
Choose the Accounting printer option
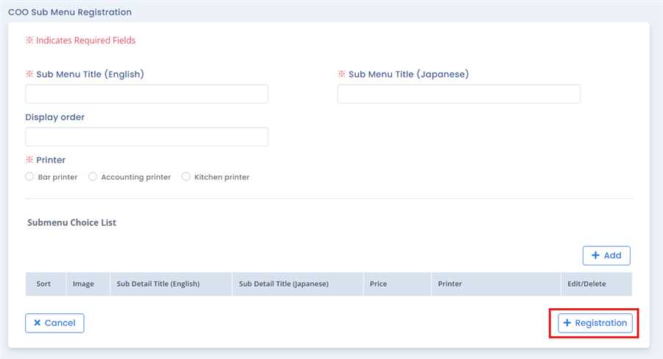[x=93, y=177]
